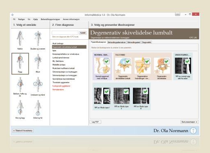Focus the diagnosis search field
This screenshot has width=210, height=153.
[x=65, y=33]
